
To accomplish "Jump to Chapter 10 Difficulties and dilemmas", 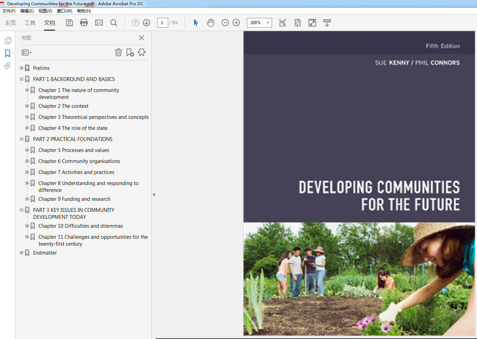I will [x=80, y=226].
